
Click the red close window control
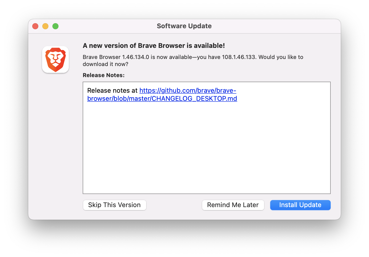pyautogui.click(x=35, y=26)
